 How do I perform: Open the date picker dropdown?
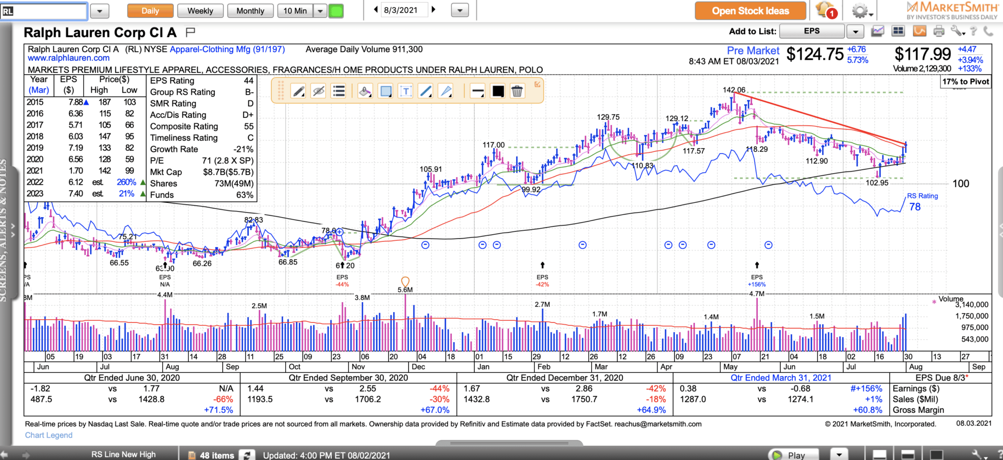(459, 10)
